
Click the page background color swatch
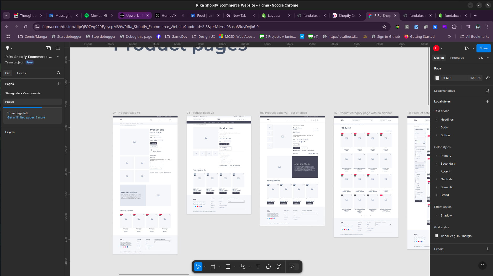(x=437, y=78)
